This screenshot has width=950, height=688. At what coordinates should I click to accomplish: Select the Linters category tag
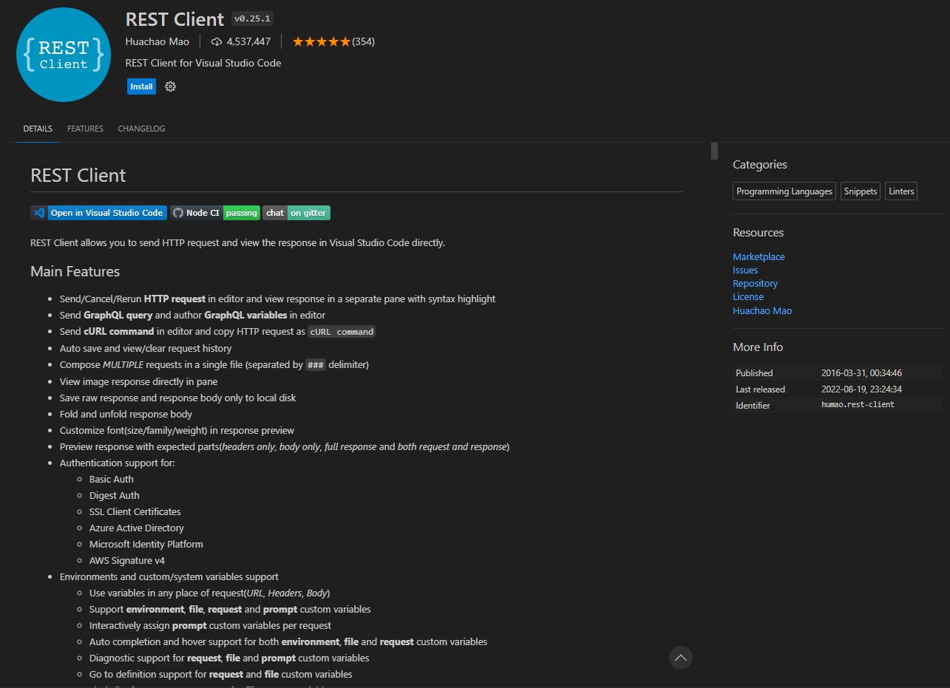click(x=901, y=191)
